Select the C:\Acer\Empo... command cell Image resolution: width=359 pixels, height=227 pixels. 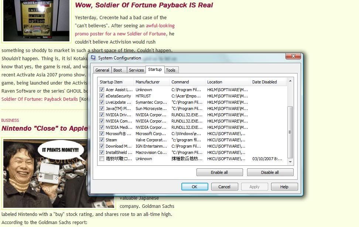pos(186,96)
